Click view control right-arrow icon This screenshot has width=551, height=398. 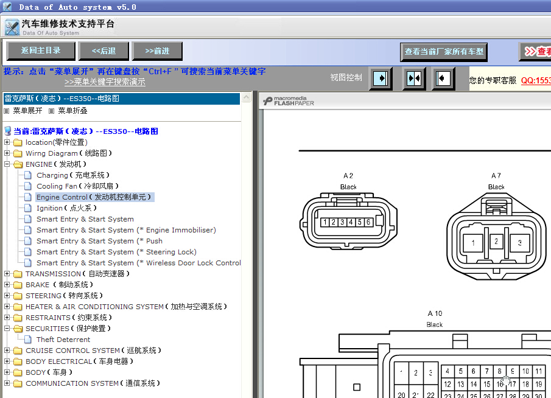pyautogui.click(x=381, y=79)
